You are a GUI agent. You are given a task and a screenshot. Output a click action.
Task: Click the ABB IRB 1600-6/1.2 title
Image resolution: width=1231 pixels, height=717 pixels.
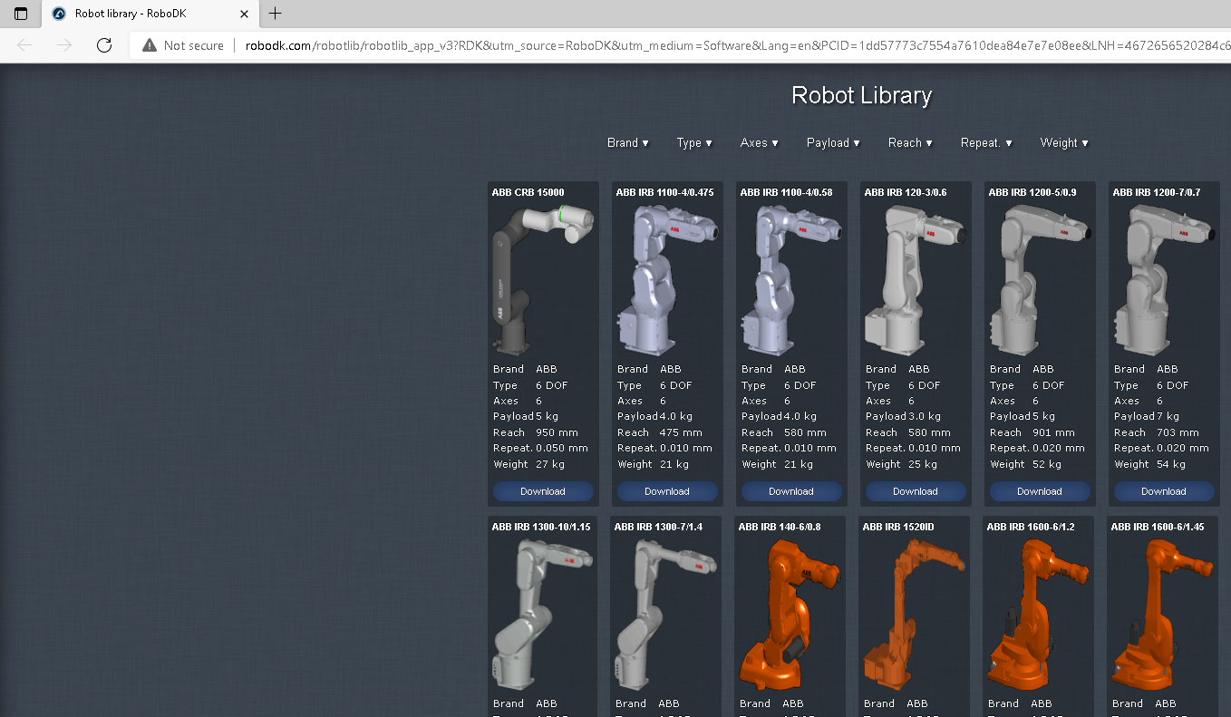[1031, 527]
